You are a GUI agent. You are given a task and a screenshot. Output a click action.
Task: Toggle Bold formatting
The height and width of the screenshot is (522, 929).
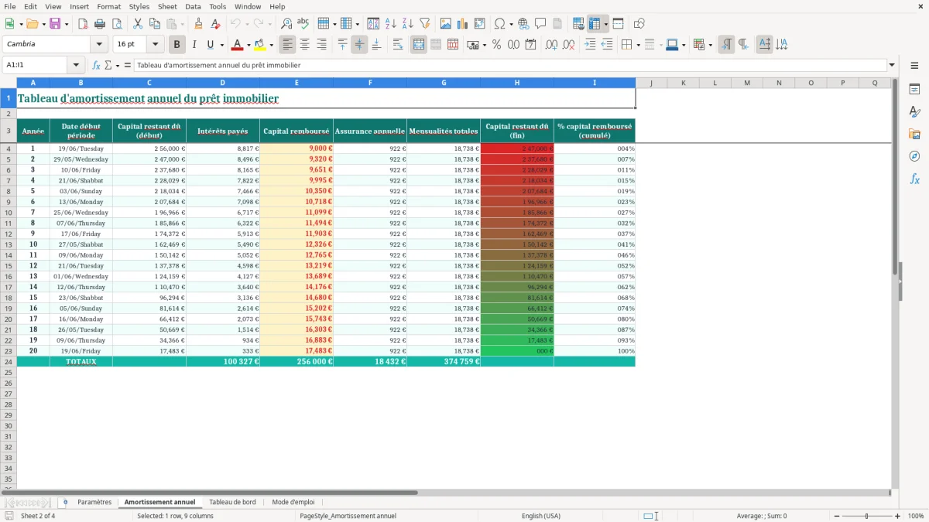177,45
